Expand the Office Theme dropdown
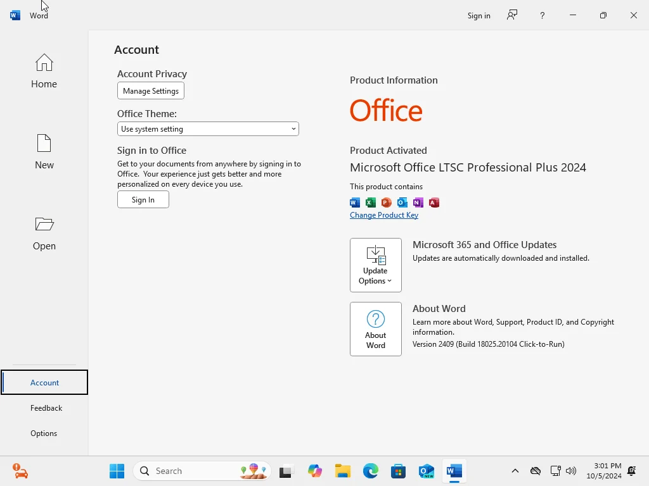 (x=208, y=129)
